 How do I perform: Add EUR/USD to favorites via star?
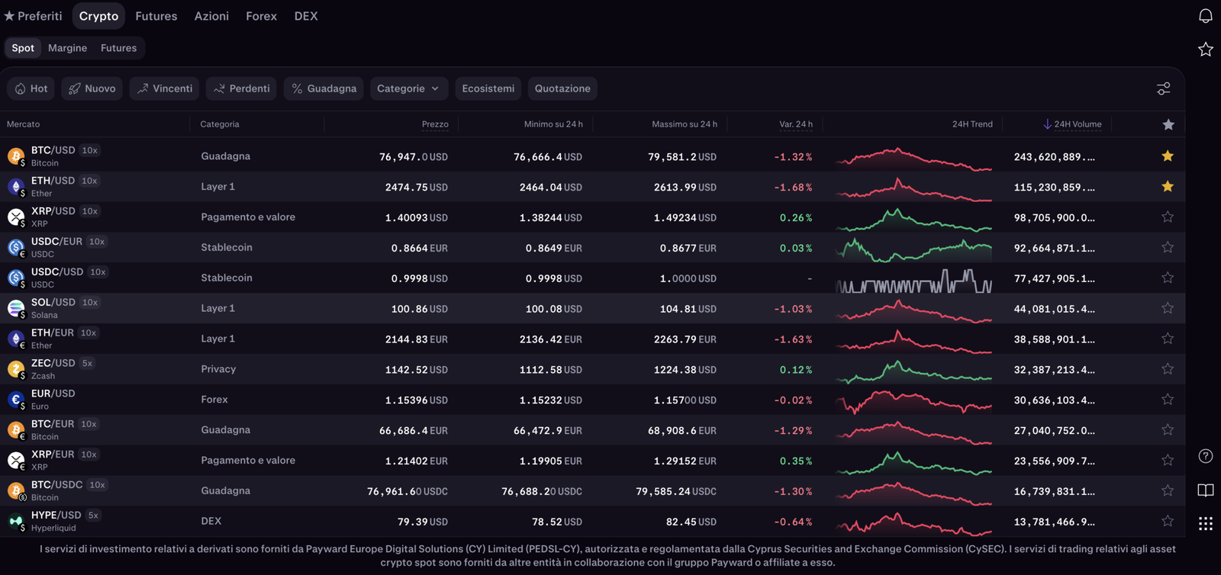click(x=1168, y=400)
